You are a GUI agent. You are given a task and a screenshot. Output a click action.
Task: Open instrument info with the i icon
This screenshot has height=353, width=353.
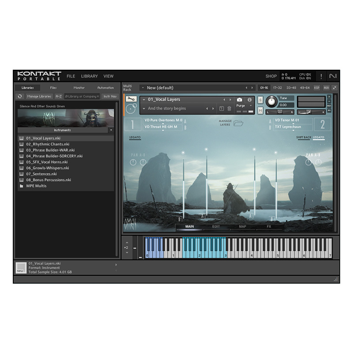[x=249, y=100]
